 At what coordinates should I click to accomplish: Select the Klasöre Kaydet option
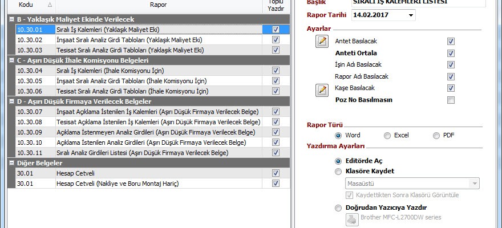click(339, 171)
